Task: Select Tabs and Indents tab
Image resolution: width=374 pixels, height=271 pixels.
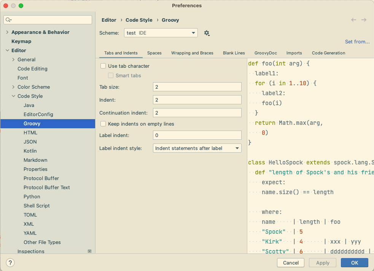Action: point(121,53)
